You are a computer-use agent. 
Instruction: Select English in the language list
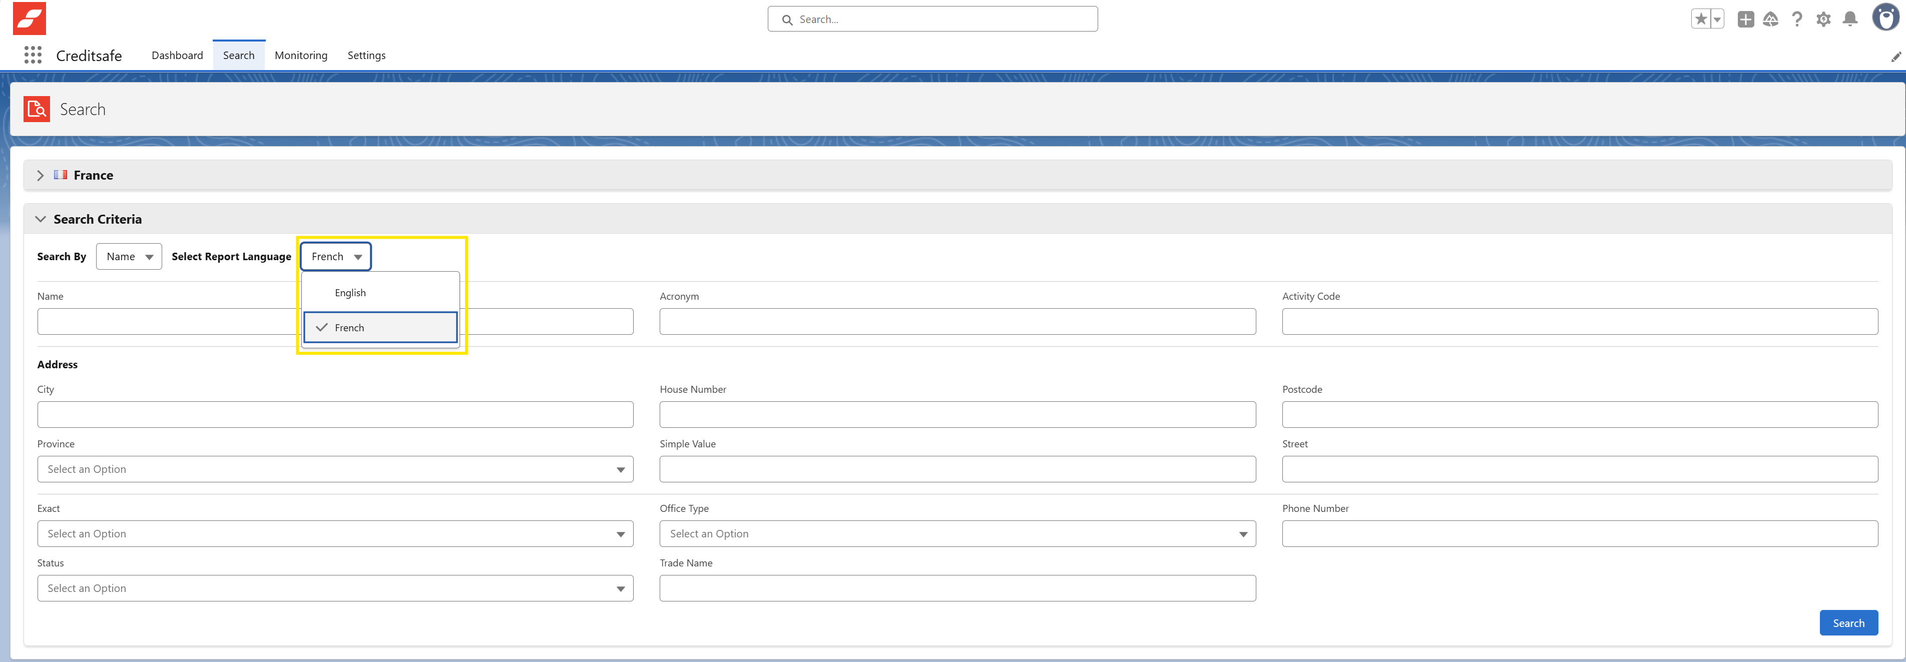click(x=350, y=293)
